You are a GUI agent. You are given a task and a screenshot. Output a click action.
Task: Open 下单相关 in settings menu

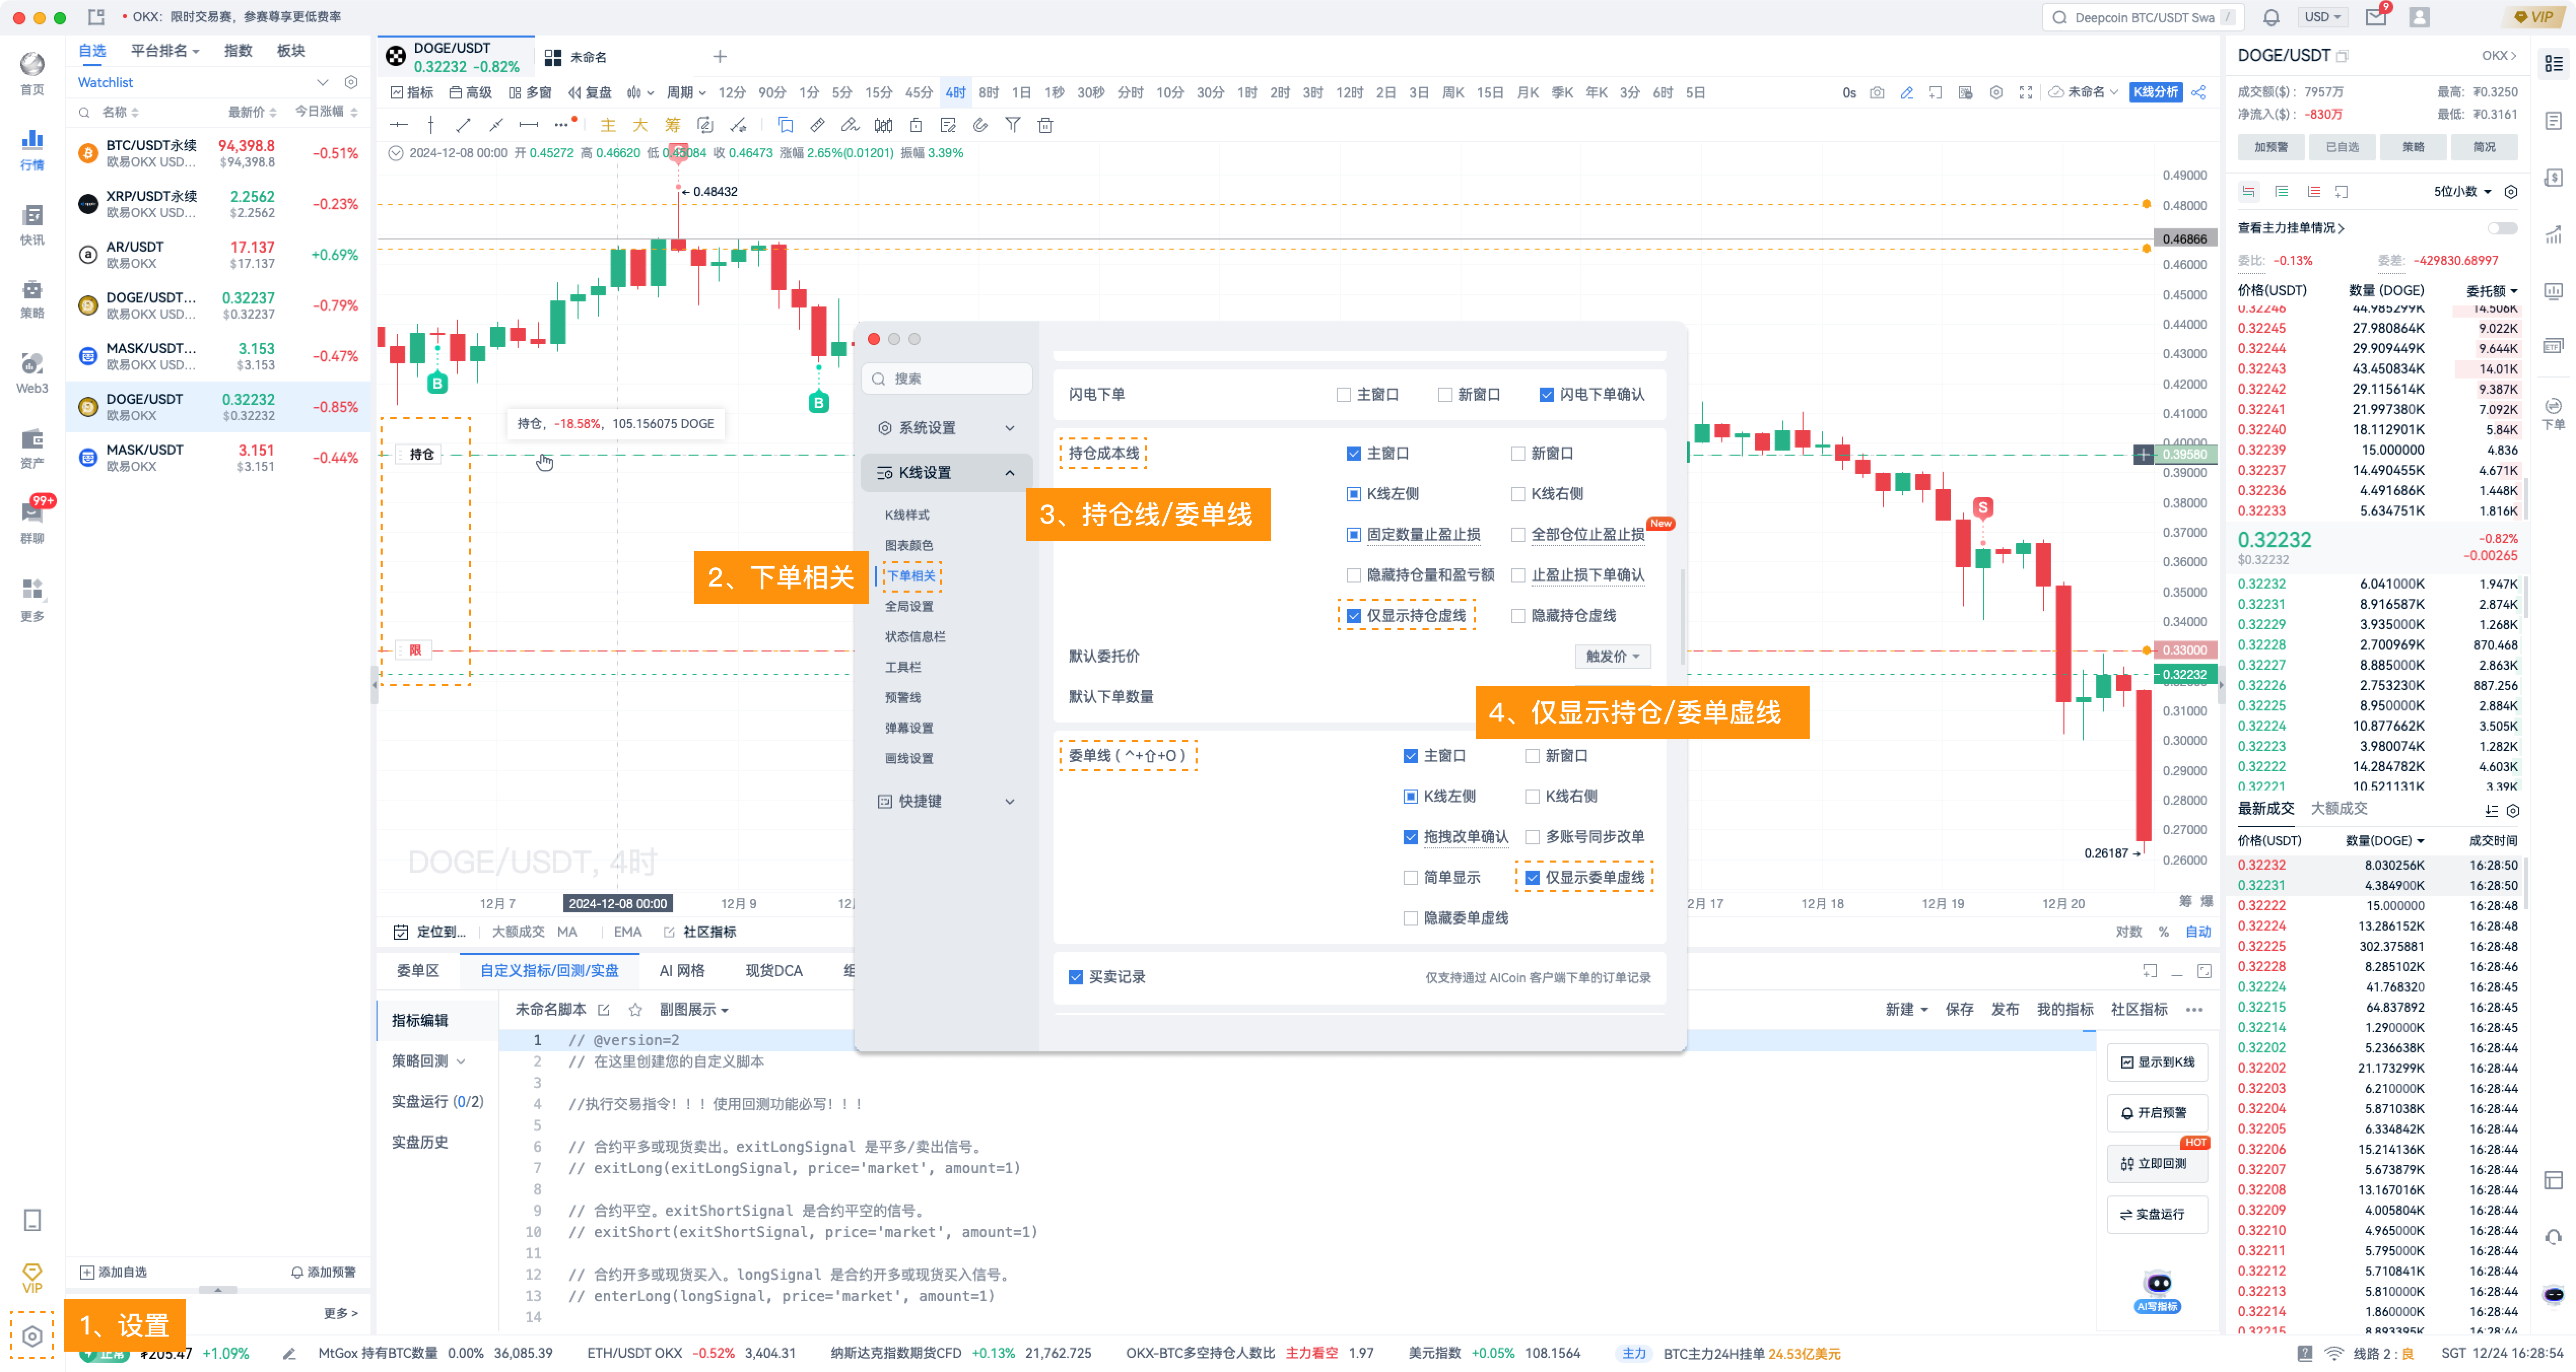[910, 576]
